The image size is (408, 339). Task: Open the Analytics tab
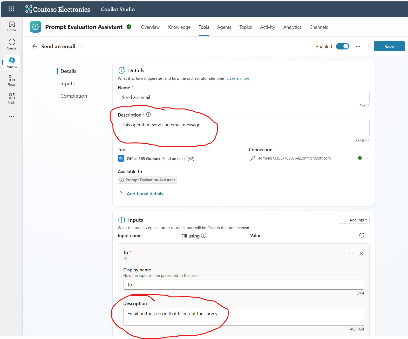click(x=292, y=27)
